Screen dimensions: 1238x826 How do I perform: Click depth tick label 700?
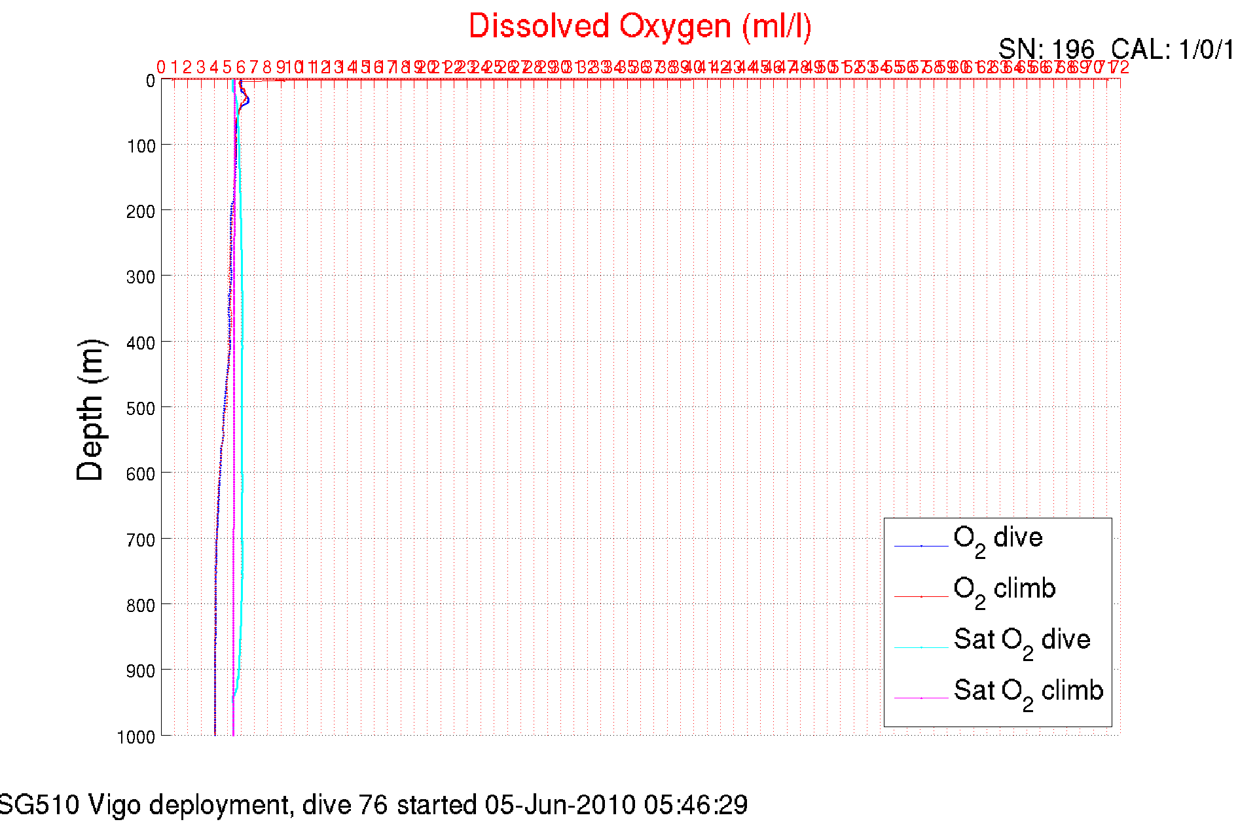[141, 540]
